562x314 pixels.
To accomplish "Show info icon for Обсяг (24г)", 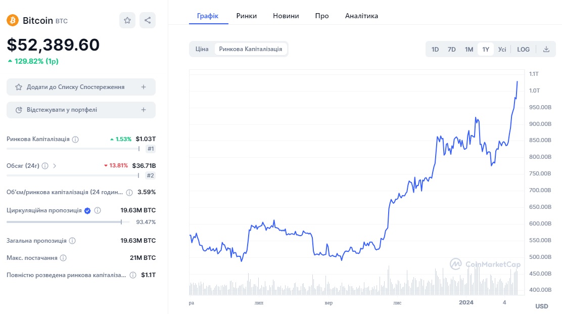I will [x=45, y=166].
